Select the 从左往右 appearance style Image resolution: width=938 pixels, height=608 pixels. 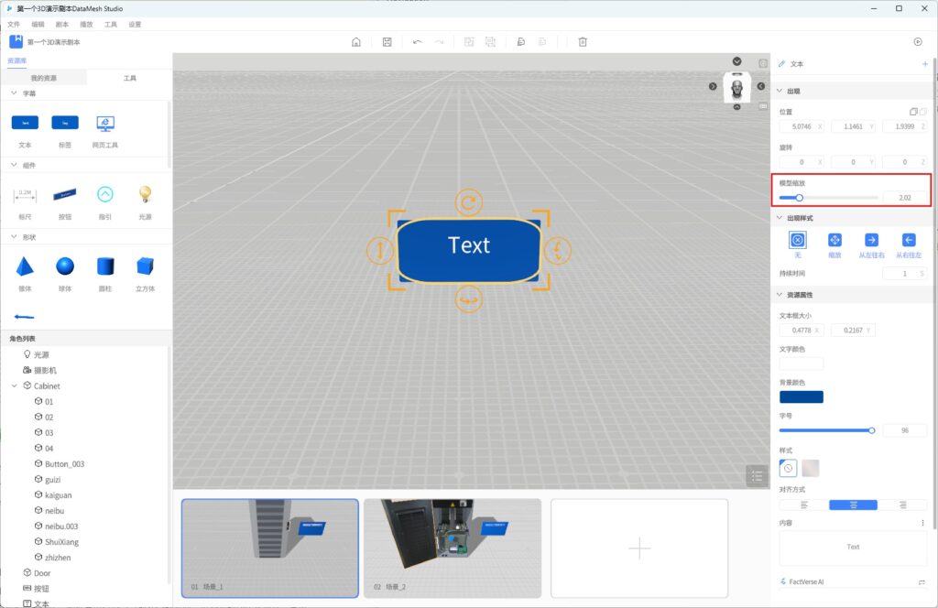872,240
